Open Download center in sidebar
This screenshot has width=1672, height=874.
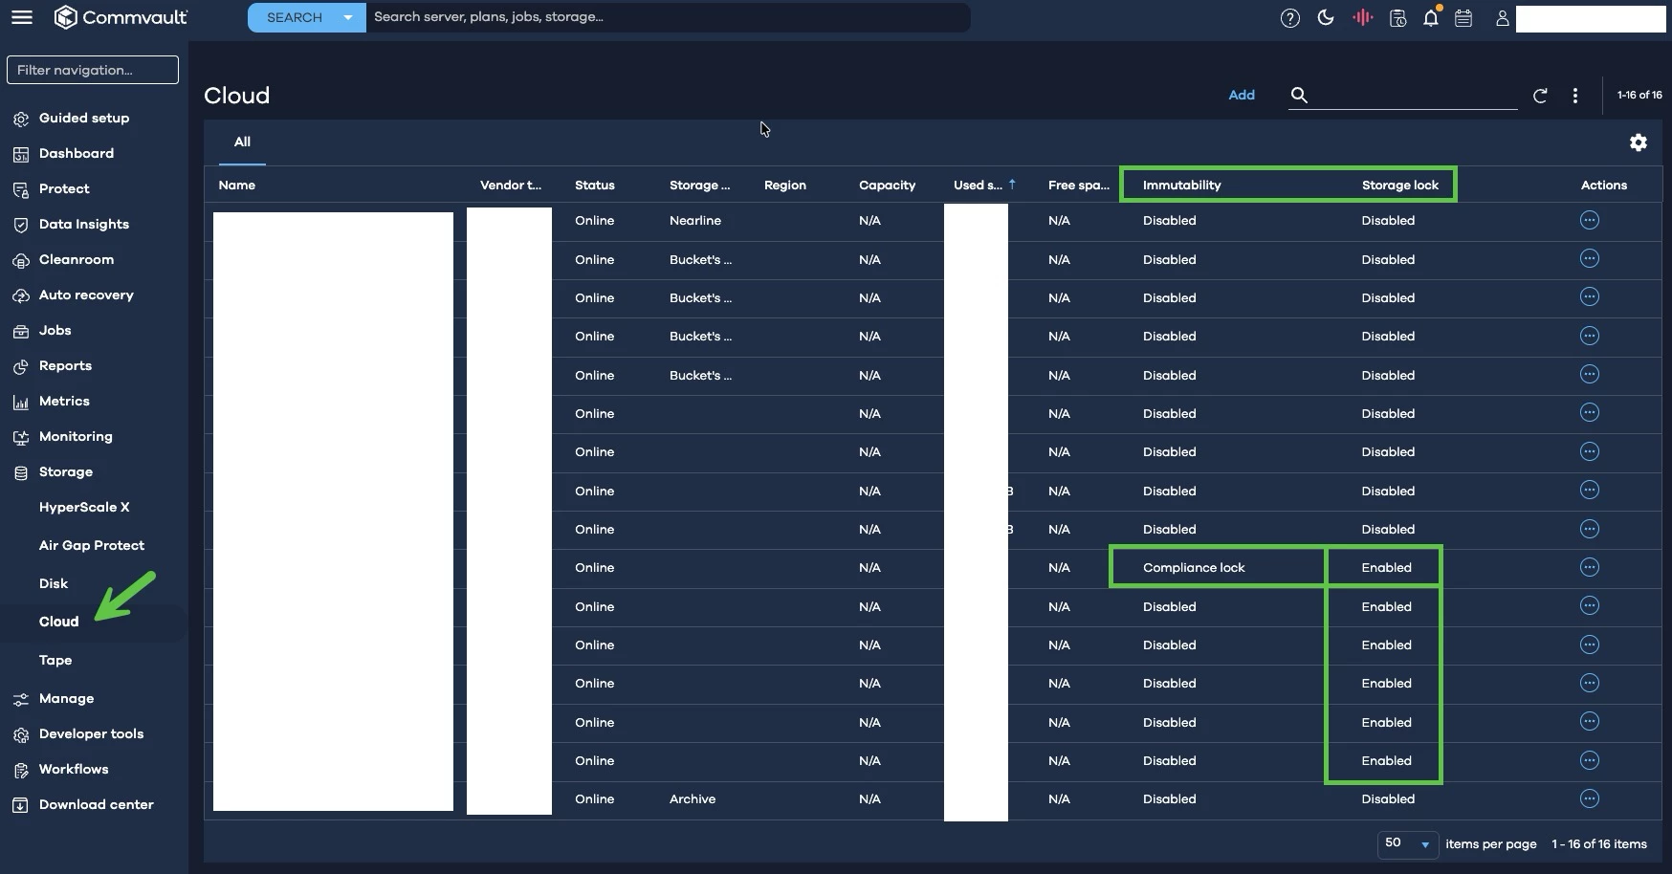tap(96, 805)
